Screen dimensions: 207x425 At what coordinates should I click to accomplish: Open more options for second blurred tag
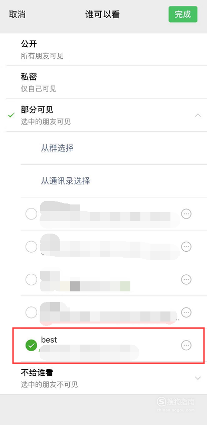(186, 246)
